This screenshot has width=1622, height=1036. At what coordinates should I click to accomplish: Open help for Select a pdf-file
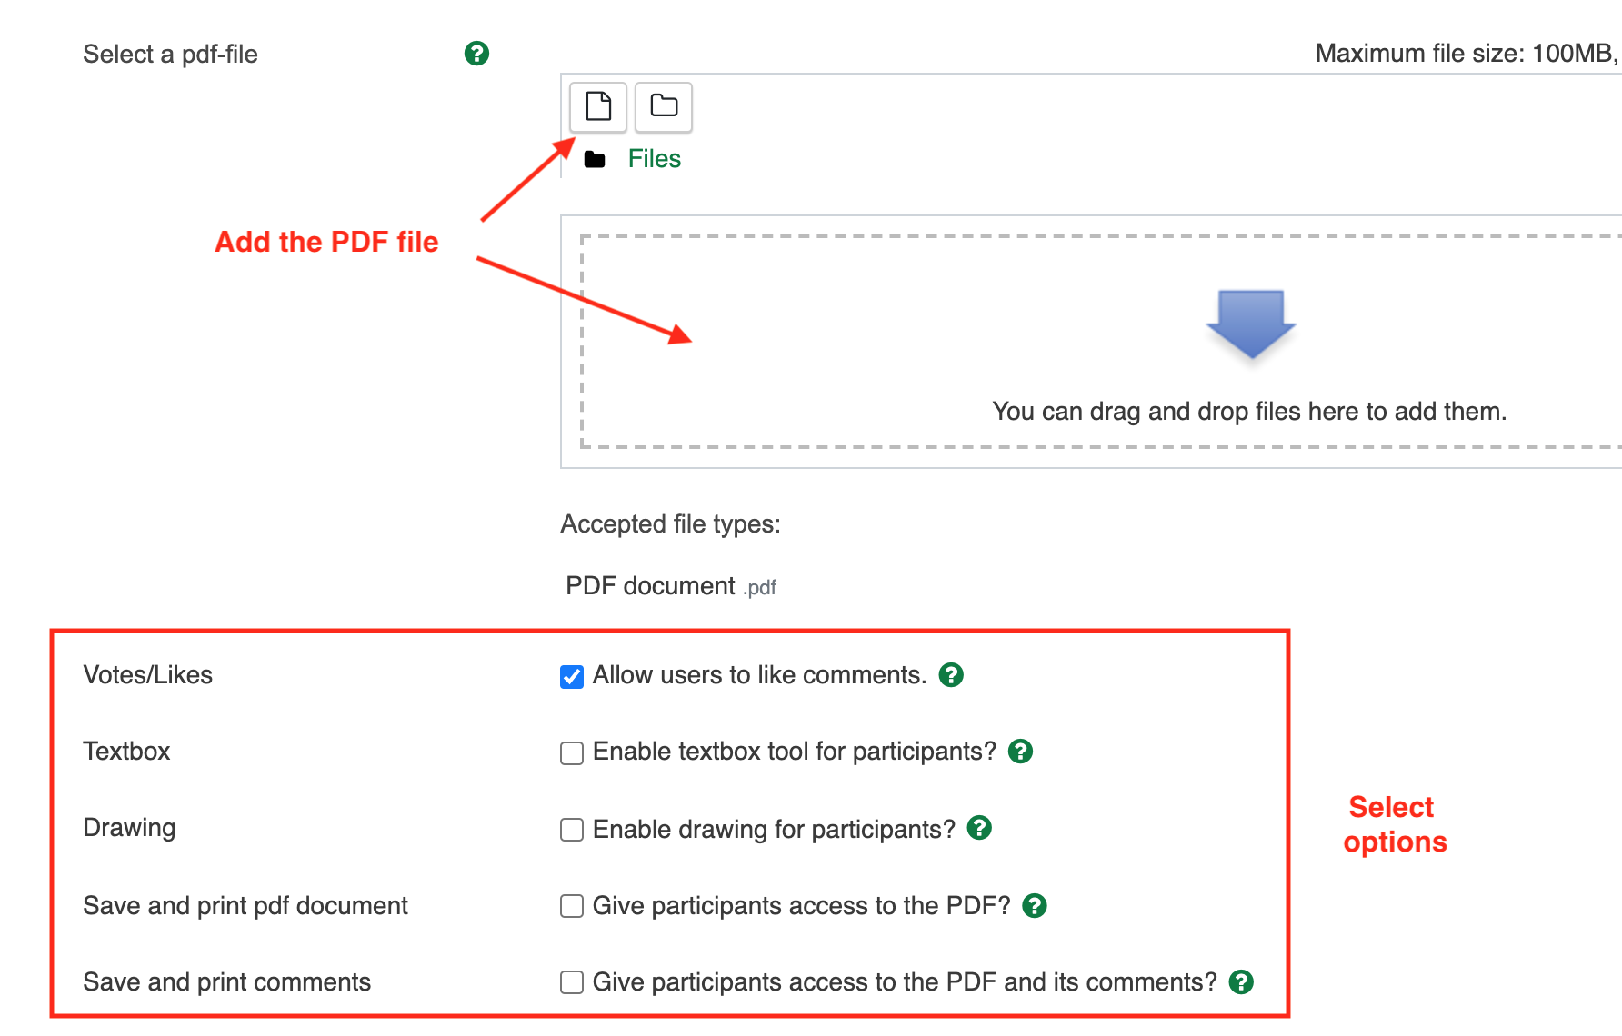(476, 54)
